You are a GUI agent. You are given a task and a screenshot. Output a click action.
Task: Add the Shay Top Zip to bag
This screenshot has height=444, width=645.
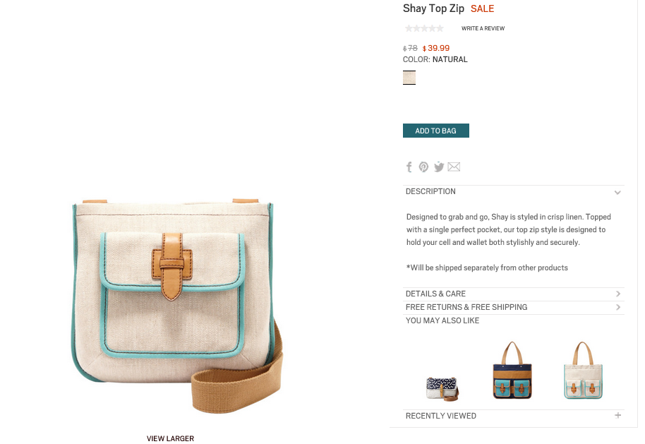pyautogui.click(x=435, y=131)
